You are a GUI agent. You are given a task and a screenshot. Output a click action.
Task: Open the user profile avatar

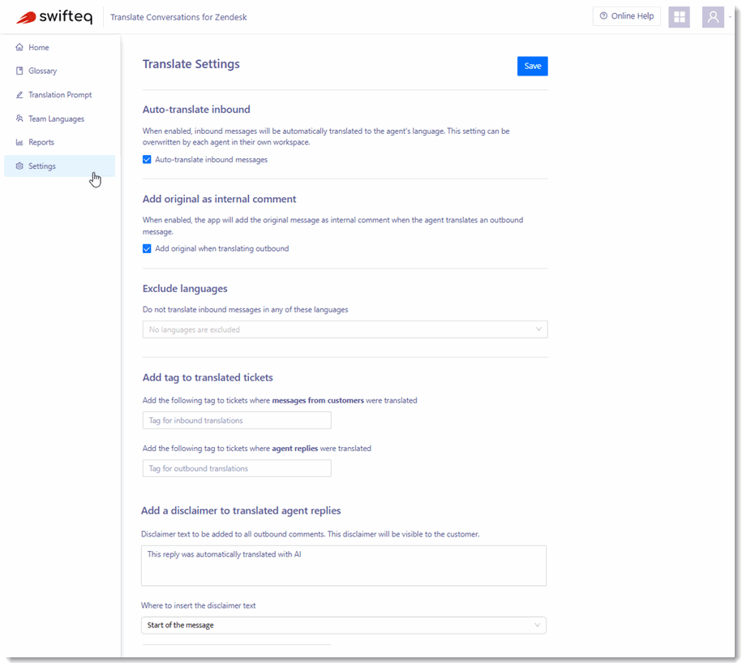coord(713,17)
